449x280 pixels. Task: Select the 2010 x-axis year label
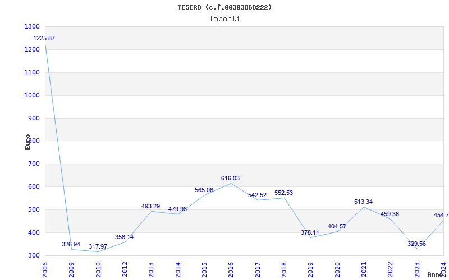[x=98, y=270]
